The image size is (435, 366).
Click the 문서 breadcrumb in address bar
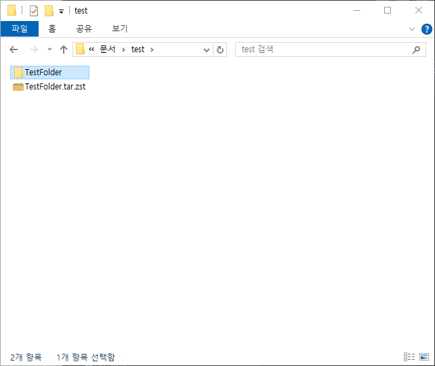[108, 49]
